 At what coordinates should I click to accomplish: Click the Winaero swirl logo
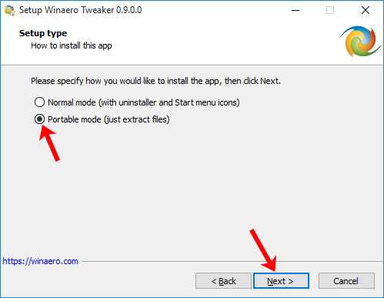pyautogui.click(x=361, y=41)
